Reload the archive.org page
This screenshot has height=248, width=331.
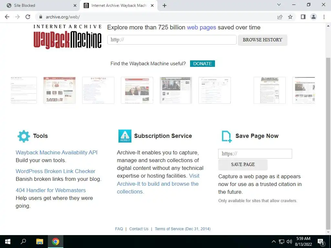coord(28,17)
